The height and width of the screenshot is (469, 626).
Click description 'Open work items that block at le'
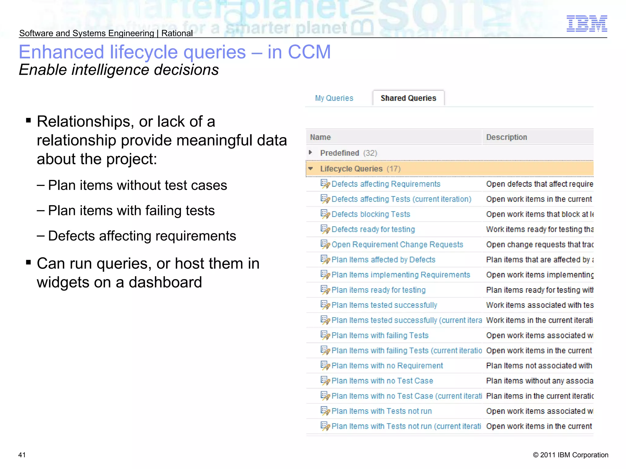pyautogui.click(x=540, y=214)
